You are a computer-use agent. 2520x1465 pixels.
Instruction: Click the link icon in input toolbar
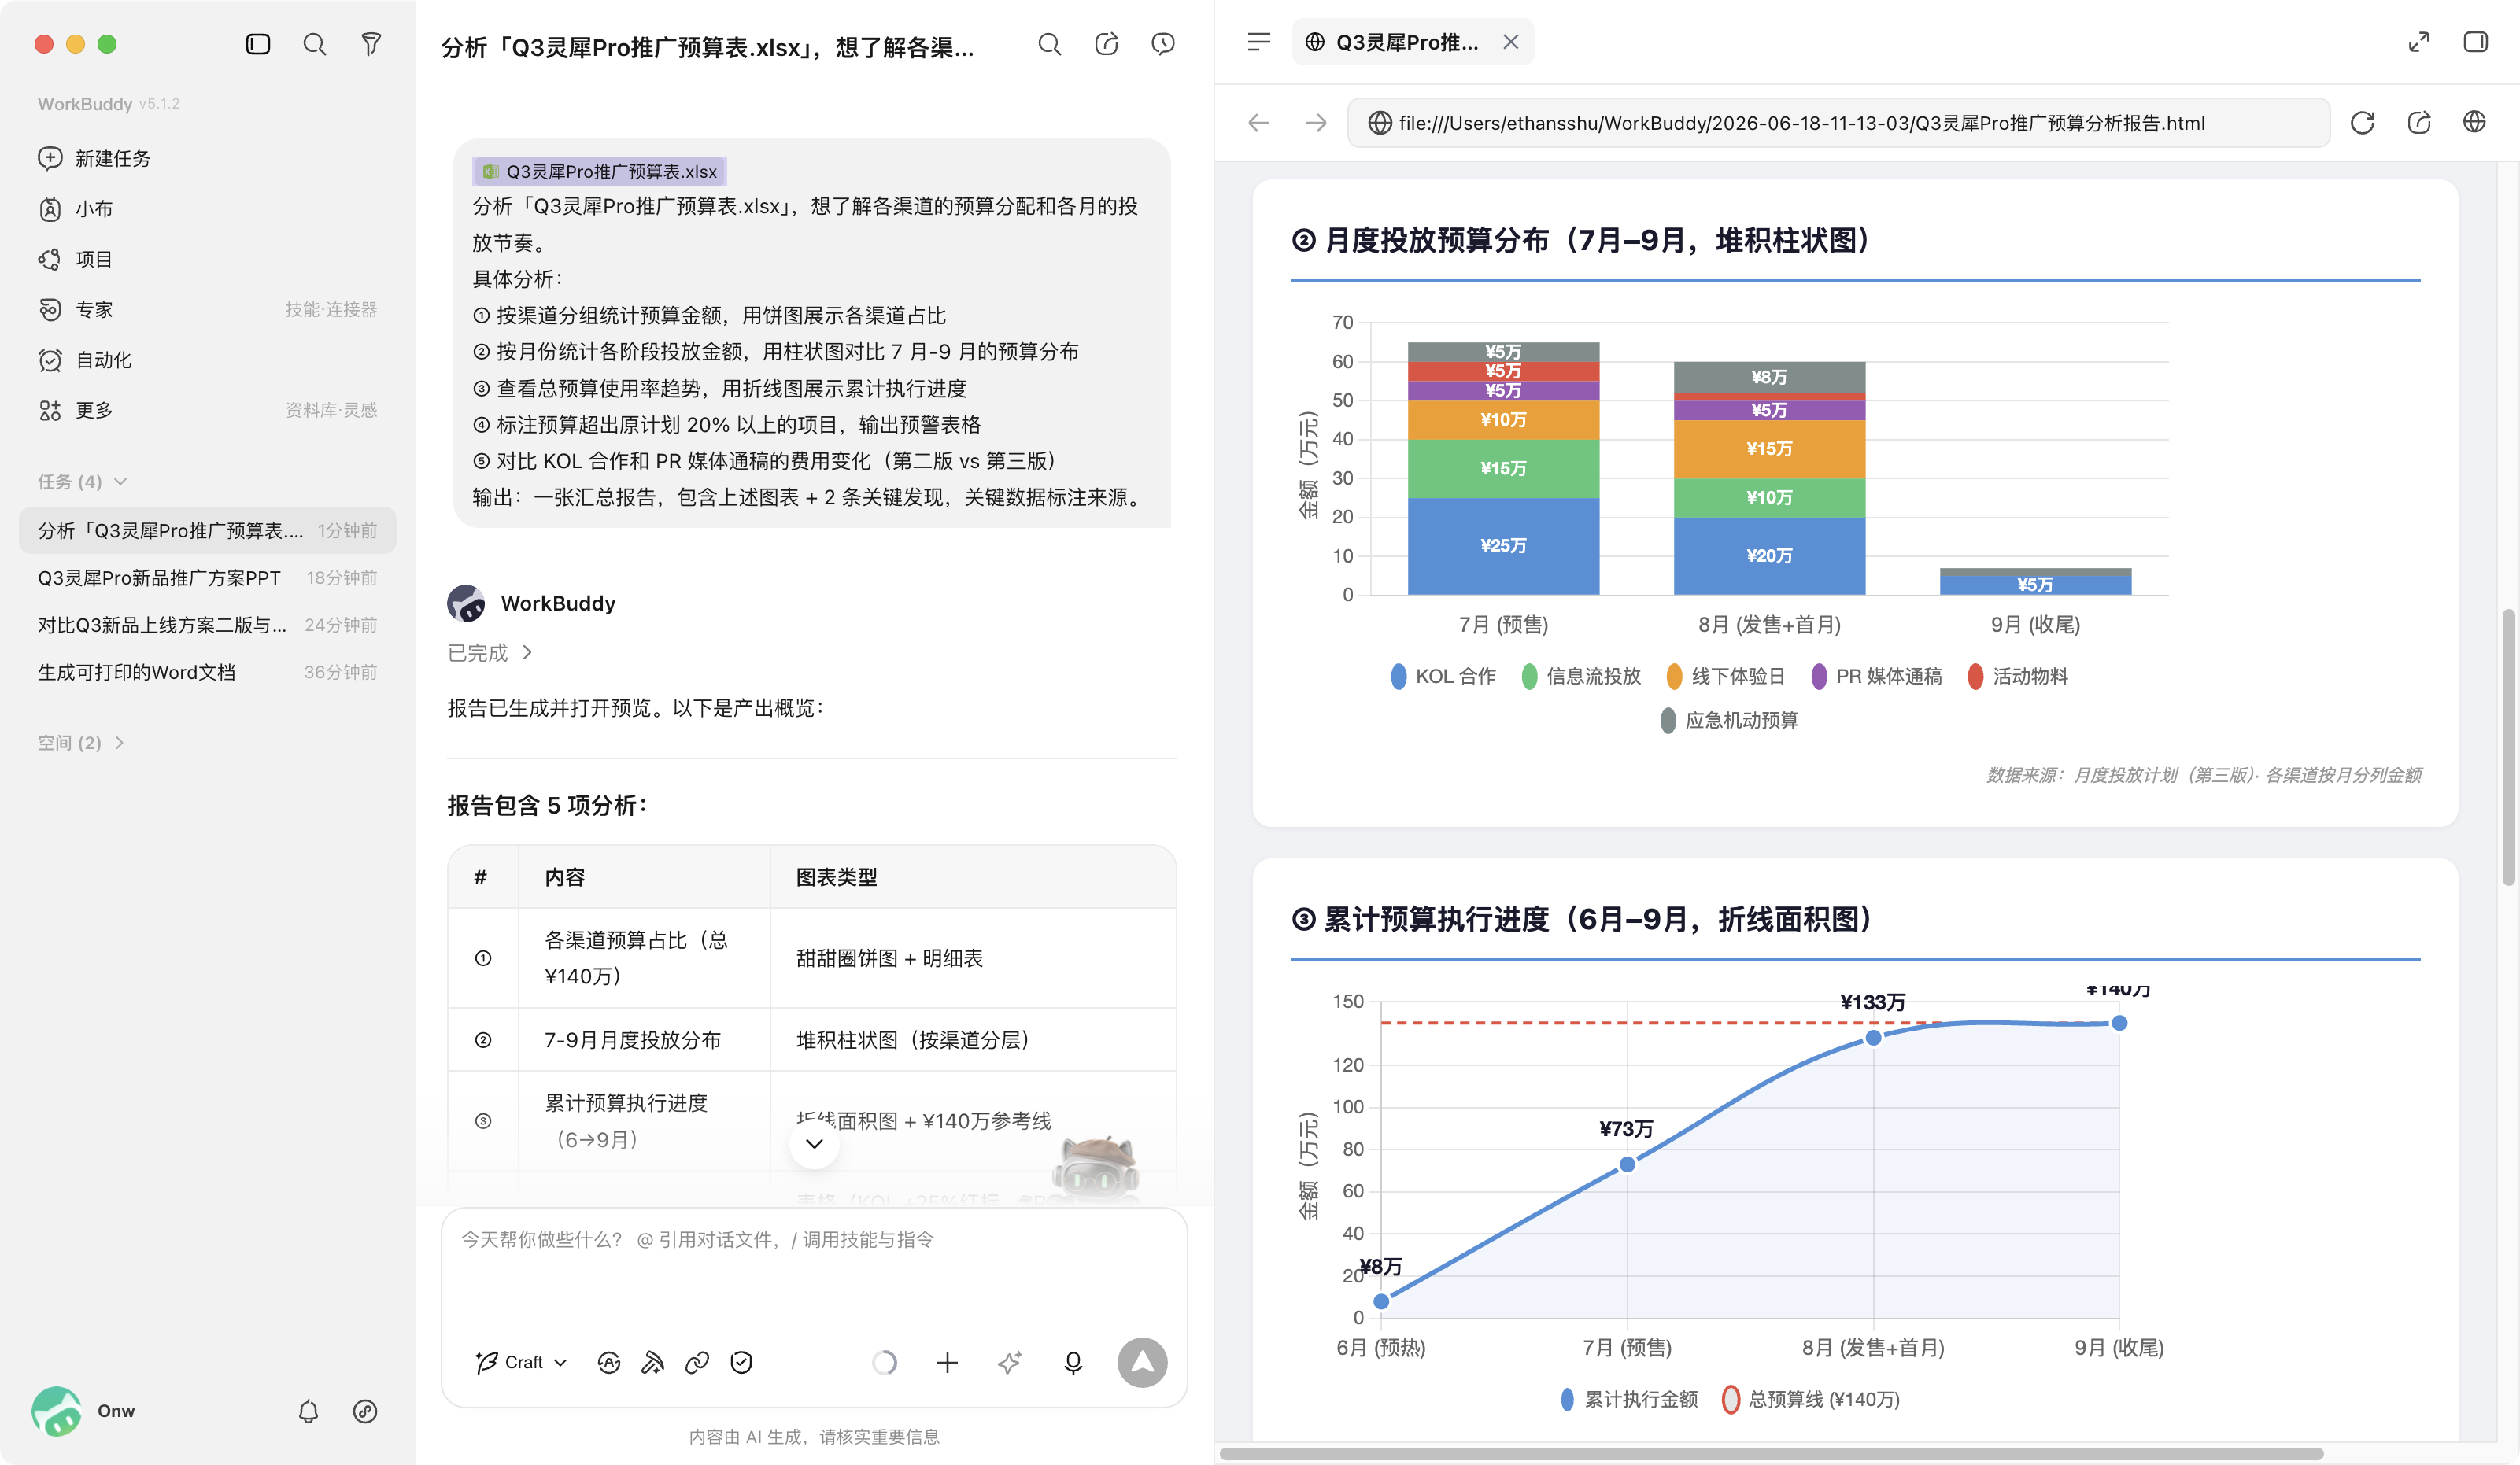point(697,1362)
